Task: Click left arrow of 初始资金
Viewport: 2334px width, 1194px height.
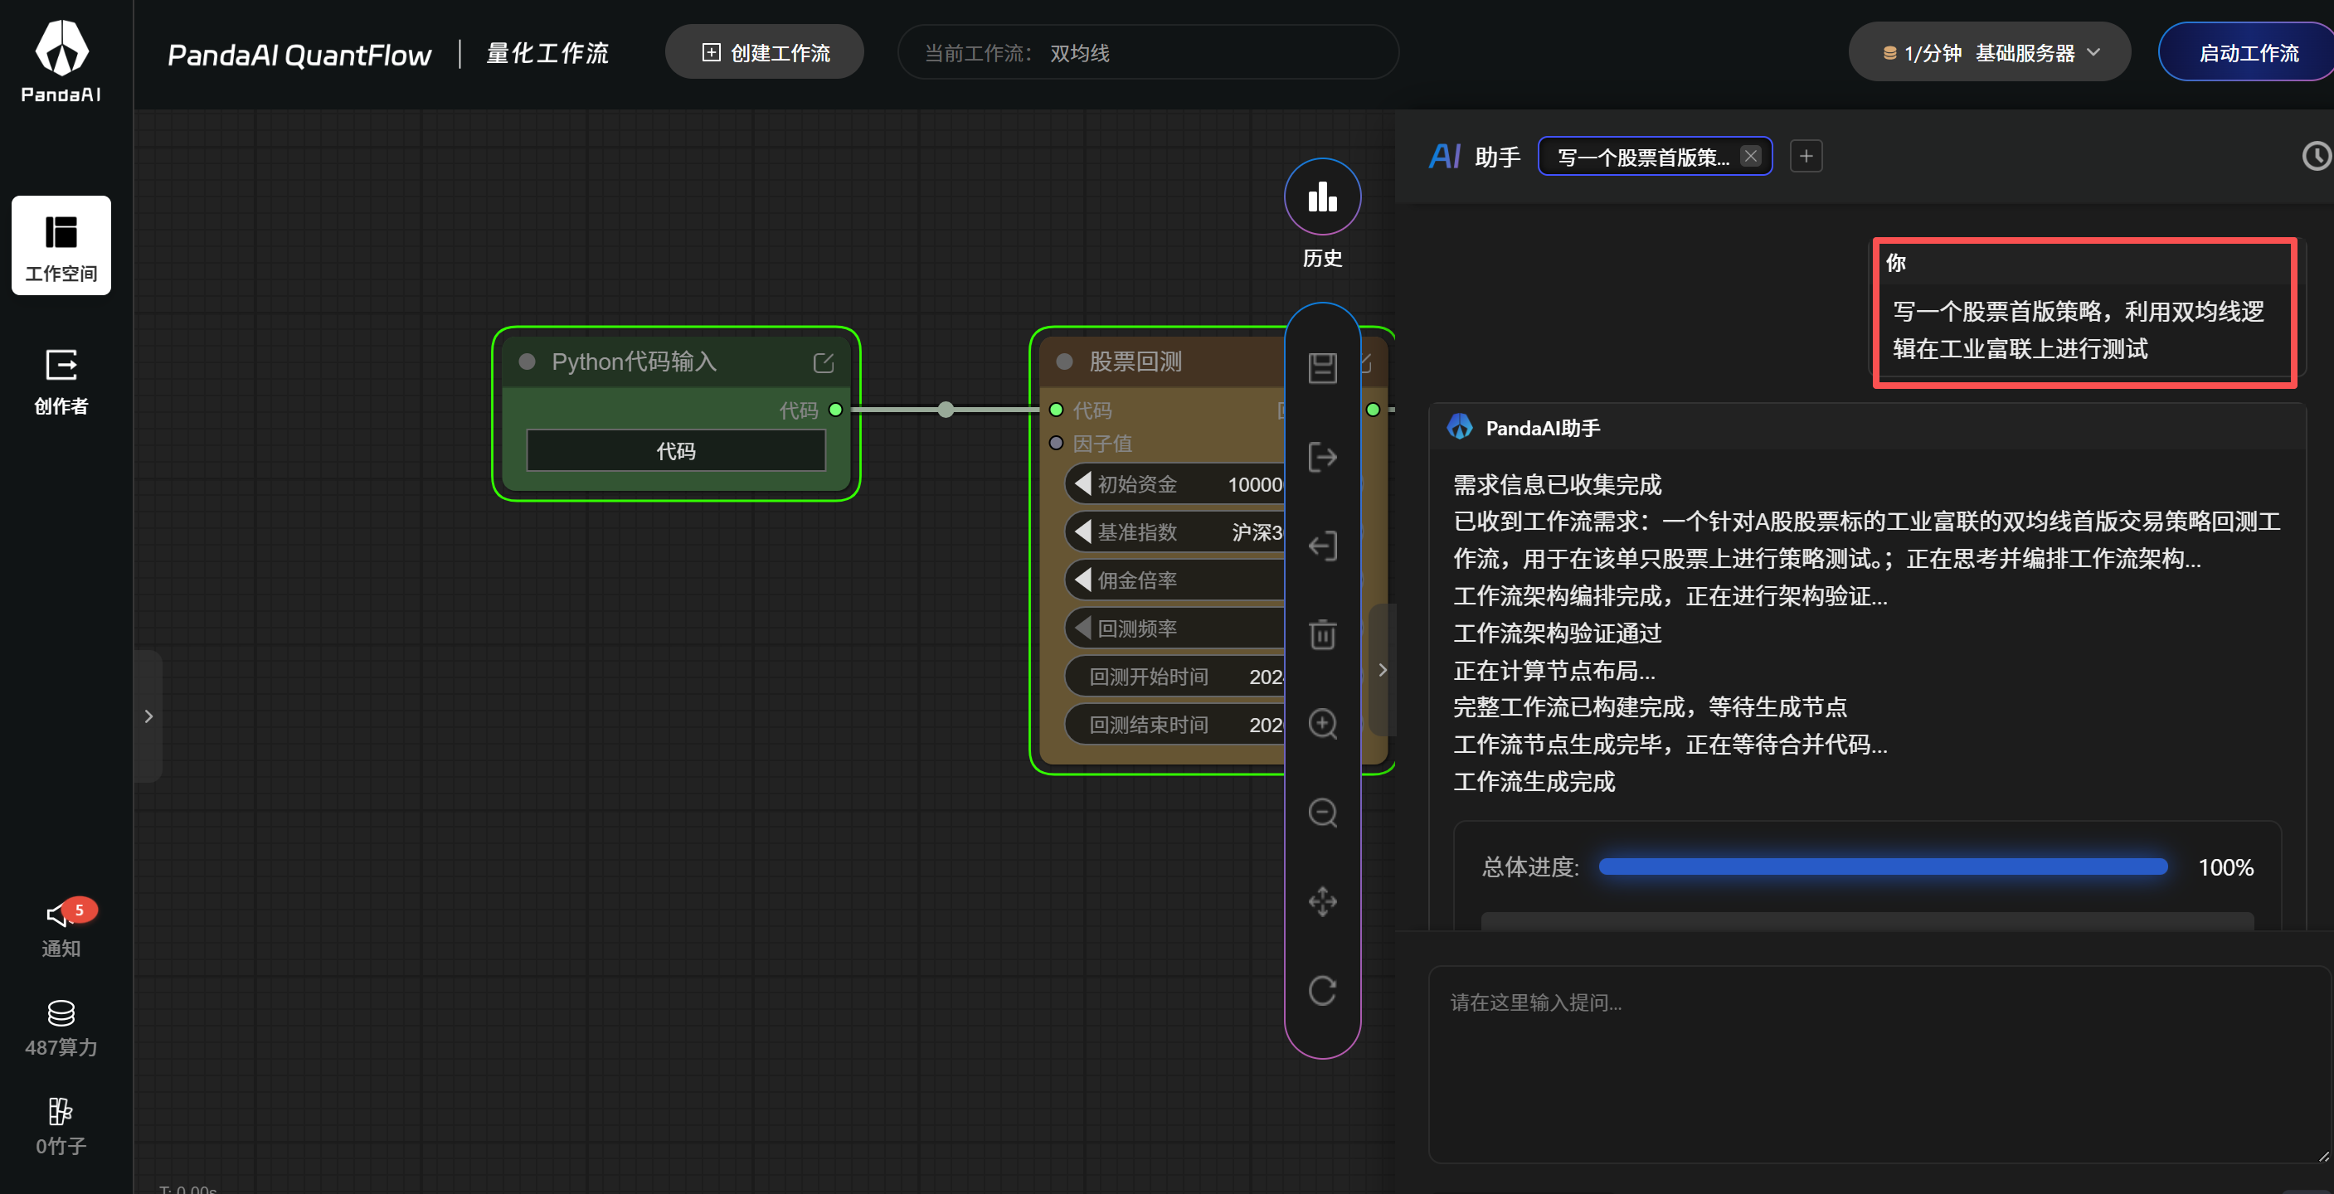Action: pyautogui.click(x=1082, y=483)
